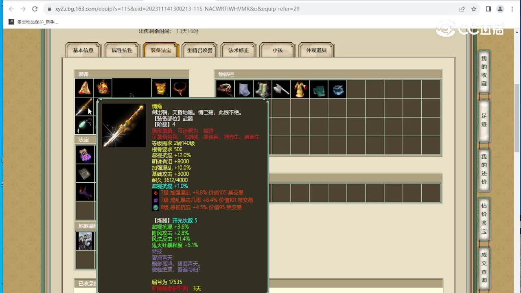Screen dimensions: 521x293
Task: Click the purple gem icon for 混乱暴击几率
Action: [155, 200]
